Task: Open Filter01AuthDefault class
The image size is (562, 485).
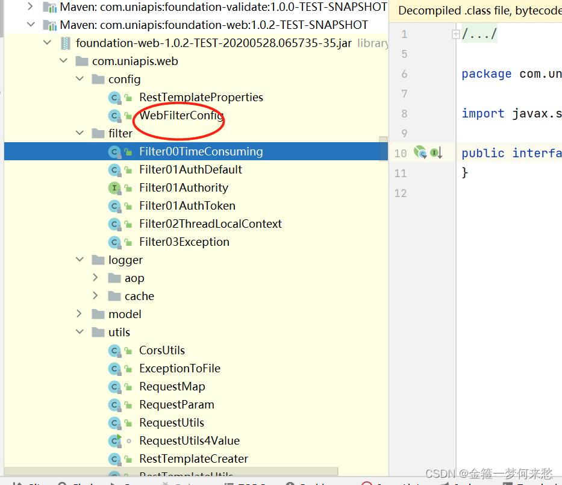Action: tap(191, 169)
